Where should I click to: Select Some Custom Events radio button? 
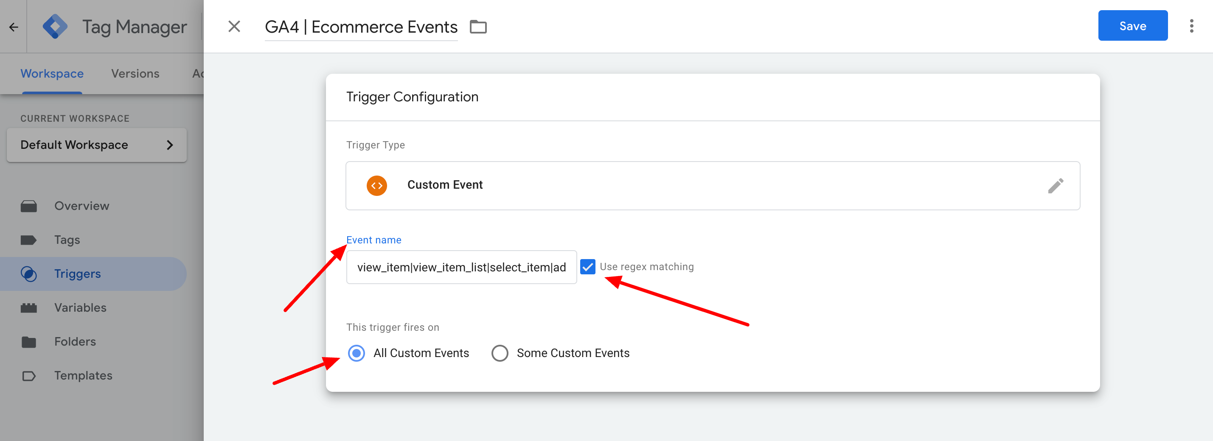click(500, 353)
